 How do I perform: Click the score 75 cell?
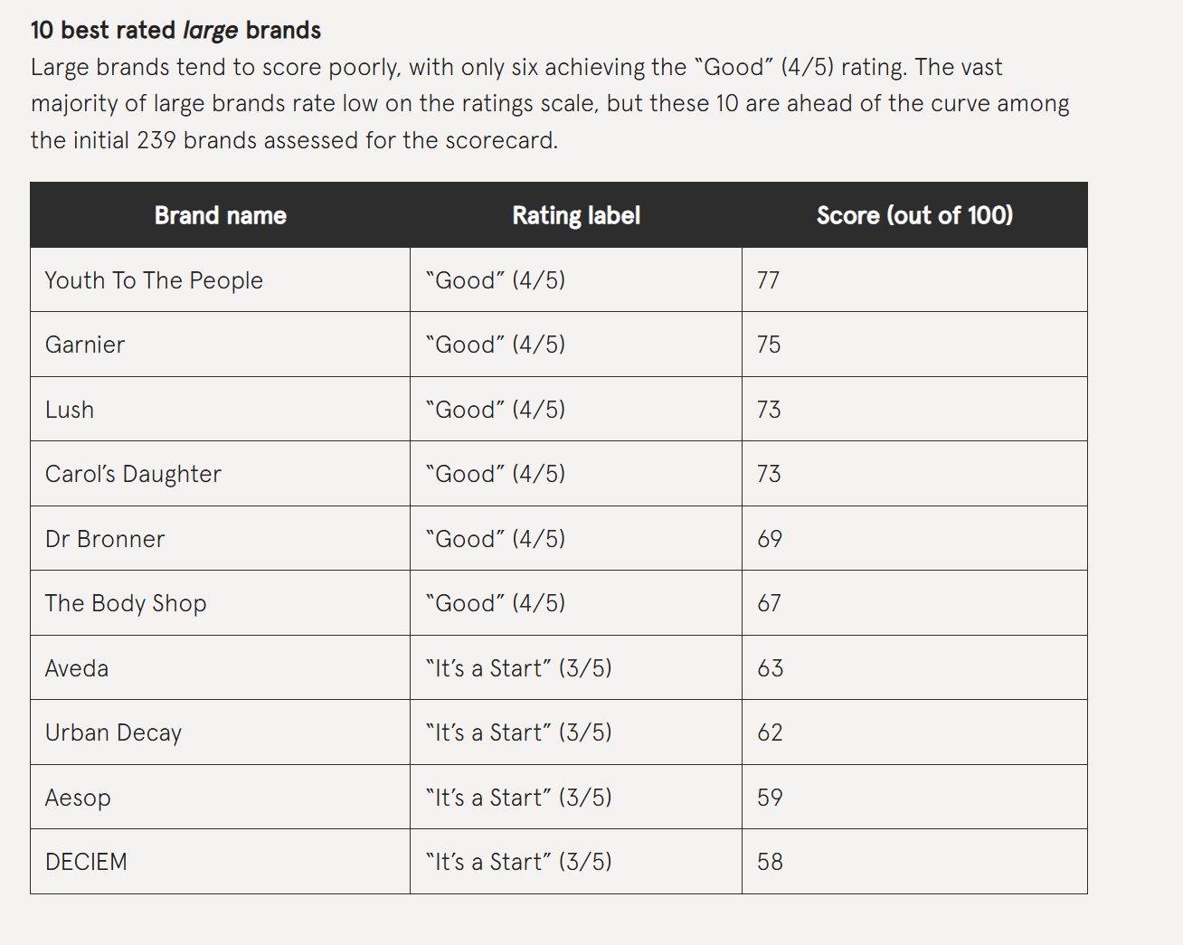coord(914,345)
